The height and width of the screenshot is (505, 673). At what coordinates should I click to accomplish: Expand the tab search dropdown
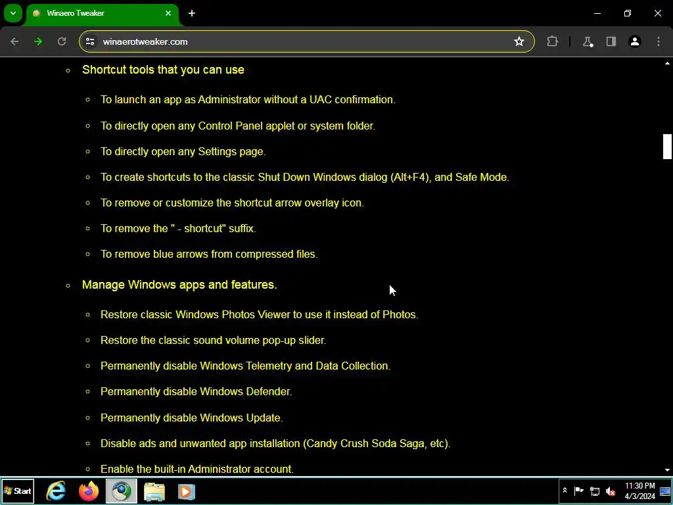click(13, 13)
